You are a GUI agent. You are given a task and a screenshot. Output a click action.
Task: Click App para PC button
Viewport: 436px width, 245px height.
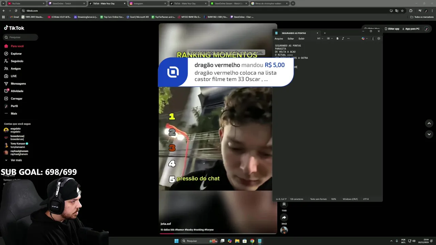coord(411,29)
